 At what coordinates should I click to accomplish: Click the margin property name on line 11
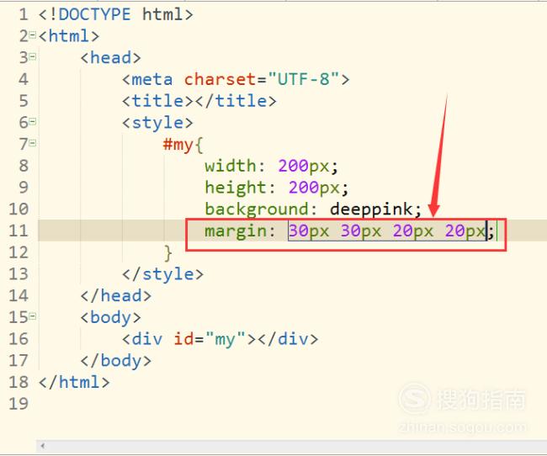click(x=236, y=231)
